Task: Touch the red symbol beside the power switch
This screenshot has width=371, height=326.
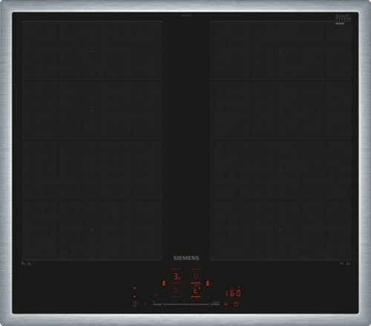Action: 145,305
